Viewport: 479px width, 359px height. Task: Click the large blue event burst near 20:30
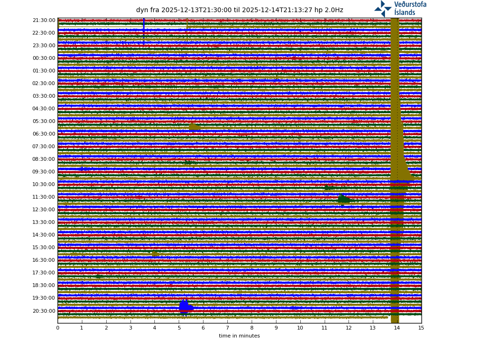(185, 307)
